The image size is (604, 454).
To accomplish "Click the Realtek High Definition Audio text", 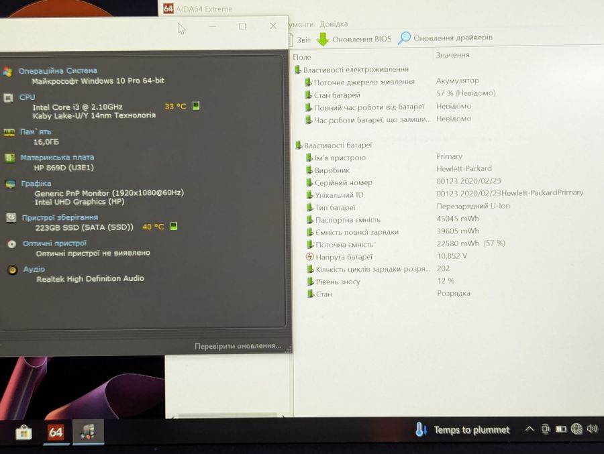I will (x=90, y=278).
